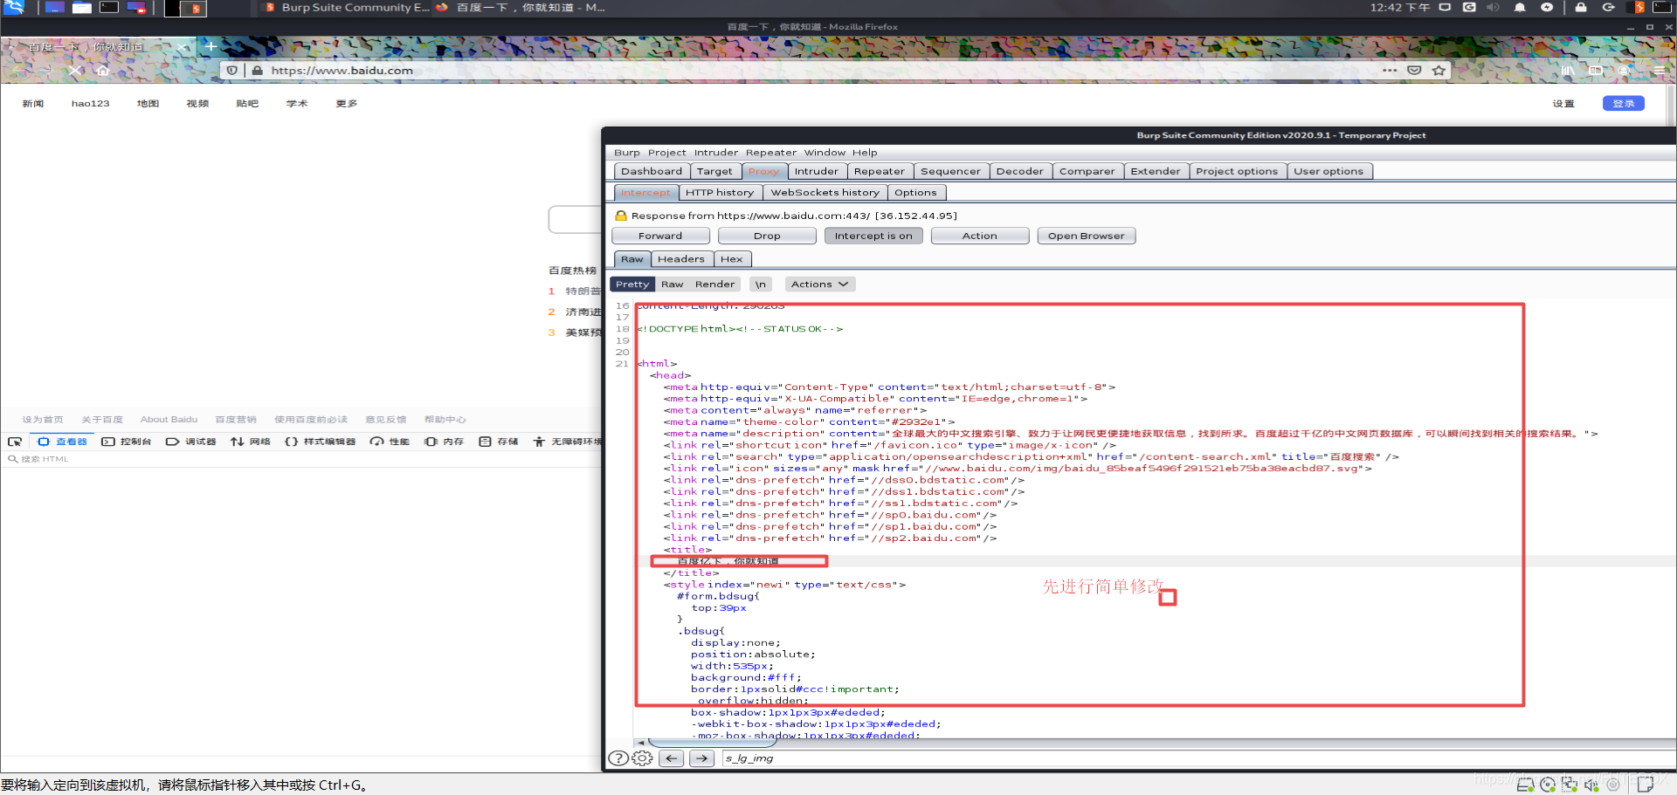Click the site security padlock in the URL bar
The width and height of the screenshot is (1677, 795).
pyautogui.click(x=257, y=71)
